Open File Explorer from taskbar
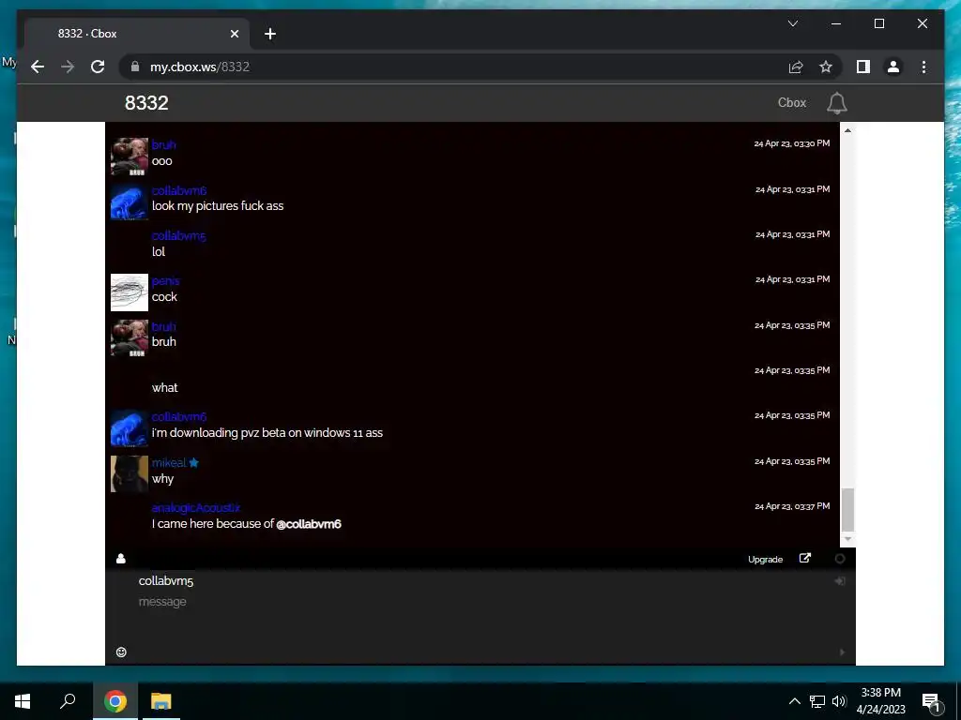The height and width of the screenshot is (720, 961). (161, 701)
